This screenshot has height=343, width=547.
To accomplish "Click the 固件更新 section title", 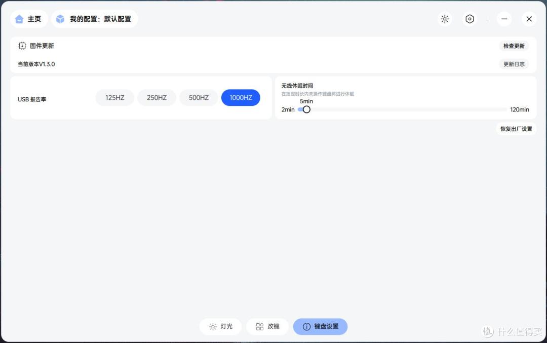I will pyautogui.click(x=42, y=46).
